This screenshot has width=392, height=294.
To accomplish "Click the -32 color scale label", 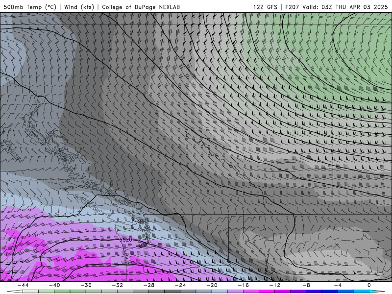I will (117, 285).
